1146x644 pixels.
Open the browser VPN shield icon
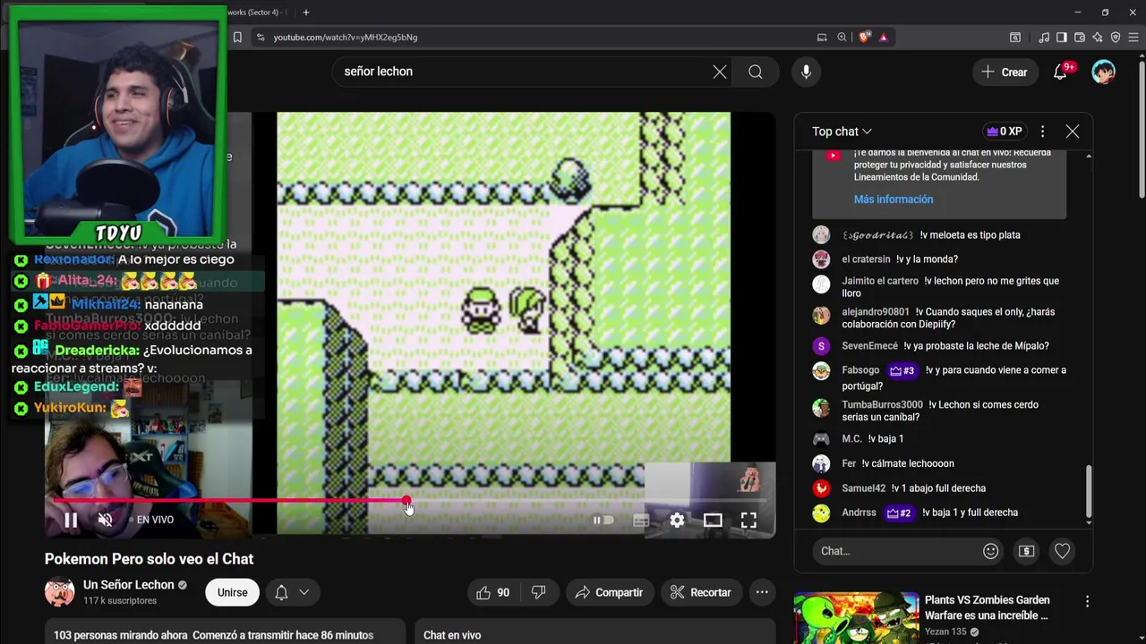click(x=1116, y=37)
